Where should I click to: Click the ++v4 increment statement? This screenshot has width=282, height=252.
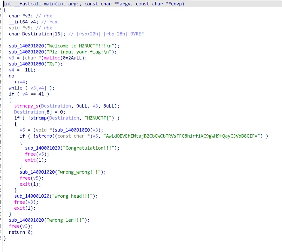21,82
